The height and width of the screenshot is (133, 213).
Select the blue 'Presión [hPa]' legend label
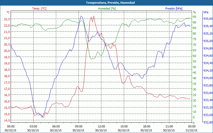coord(174,9)
